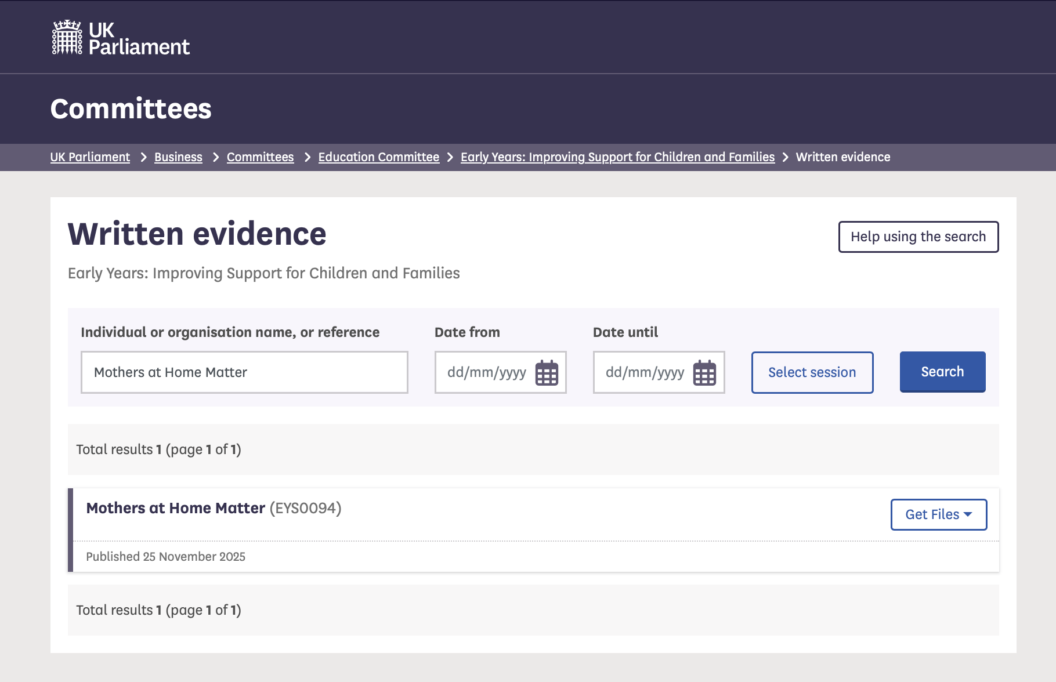1056x682 pixels.
Task: Focus the Date until input field
Action: tap(659, 372)
